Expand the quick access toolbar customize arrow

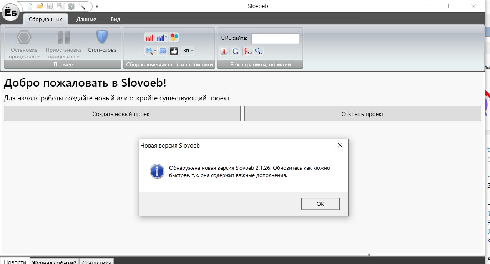(x=97, y=7)
